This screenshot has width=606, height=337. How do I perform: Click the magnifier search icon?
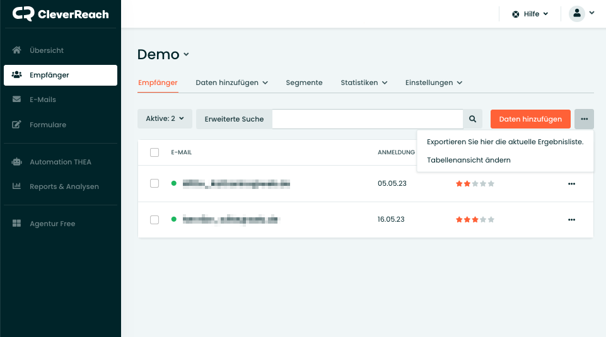(473, 119)
